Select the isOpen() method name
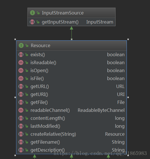The width and height of the screenshot is (150, 159). 39,71
